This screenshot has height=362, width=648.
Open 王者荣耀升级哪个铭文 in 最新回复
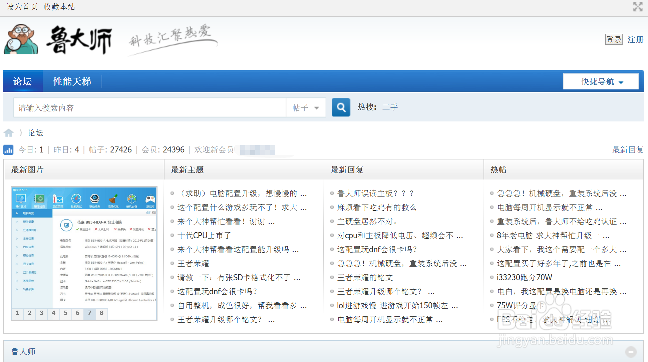386,292
